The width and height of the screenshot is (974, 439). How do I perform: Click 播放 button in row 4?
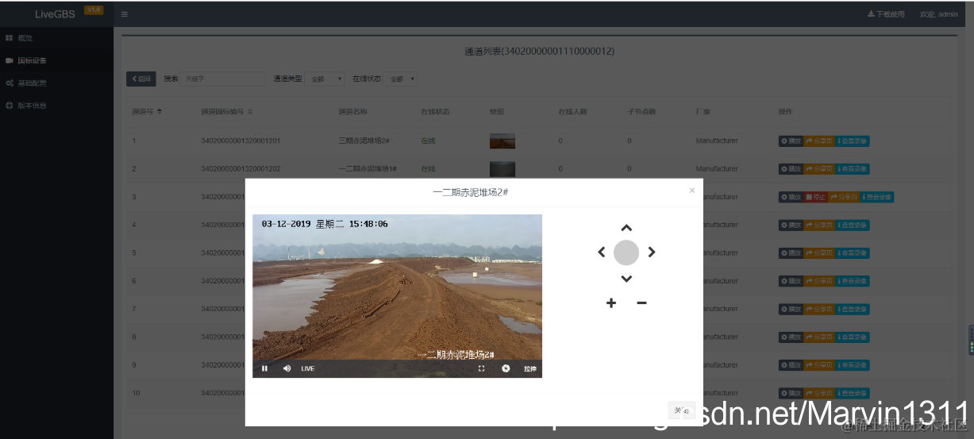click(x=791, y=225)
